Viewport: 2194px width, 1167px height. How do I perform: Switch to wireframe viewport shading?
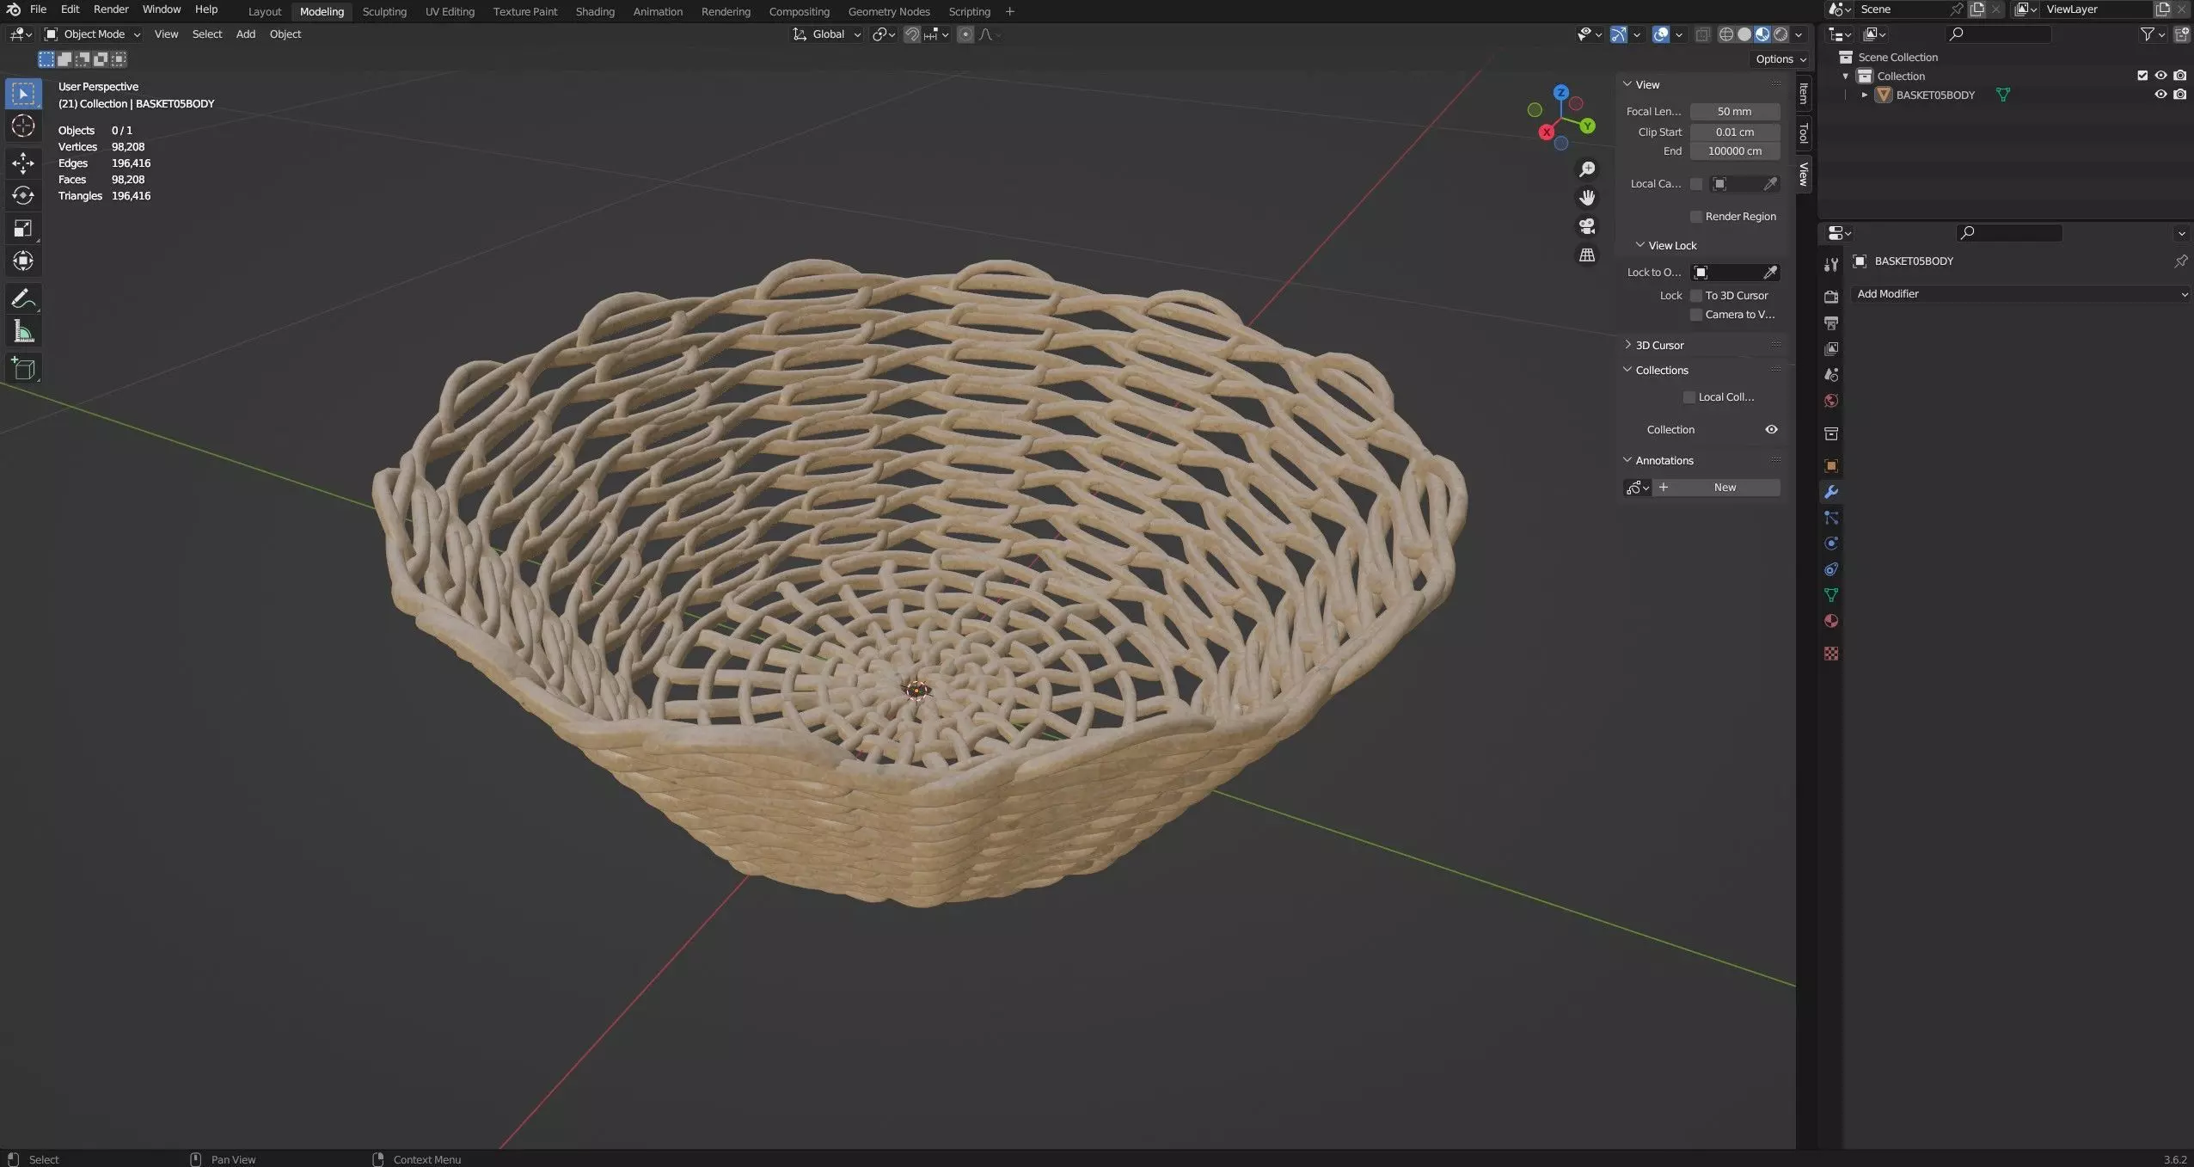[1726, 34]
